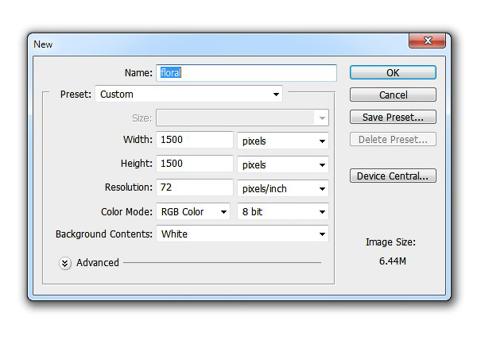Click Save Preset button
Viewport: 477px width, 340px height.
(393, 117)
